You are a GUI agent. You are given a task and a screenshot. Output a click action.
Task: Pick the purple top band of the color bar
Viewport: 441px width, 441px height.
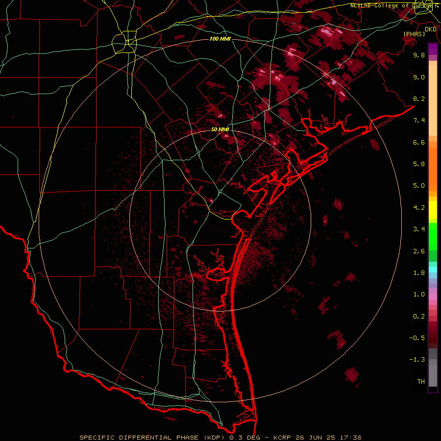coord(433,49)
